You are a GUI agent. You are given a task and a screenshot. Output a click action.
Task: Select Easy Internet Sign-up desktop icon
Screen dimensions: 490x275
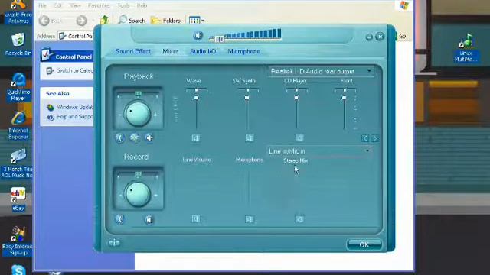point(18,241)
